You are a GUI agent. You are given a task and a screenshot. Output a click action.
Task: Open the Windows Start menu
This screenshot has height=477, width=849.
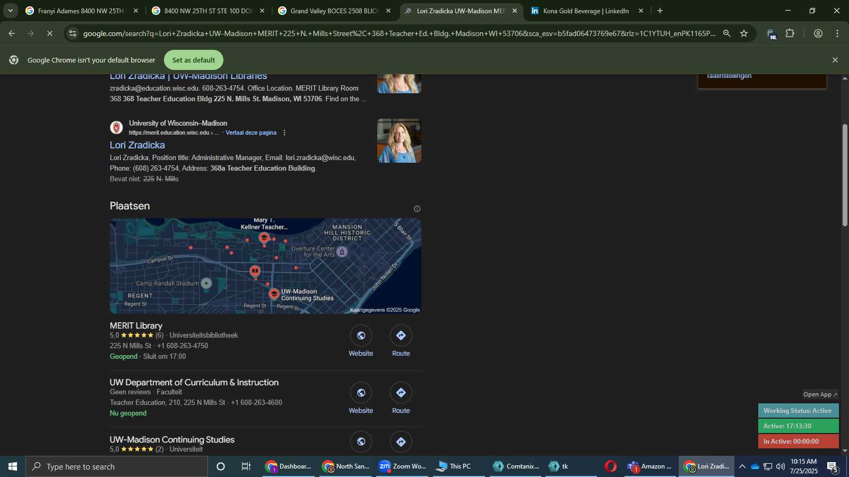(13, 466)
